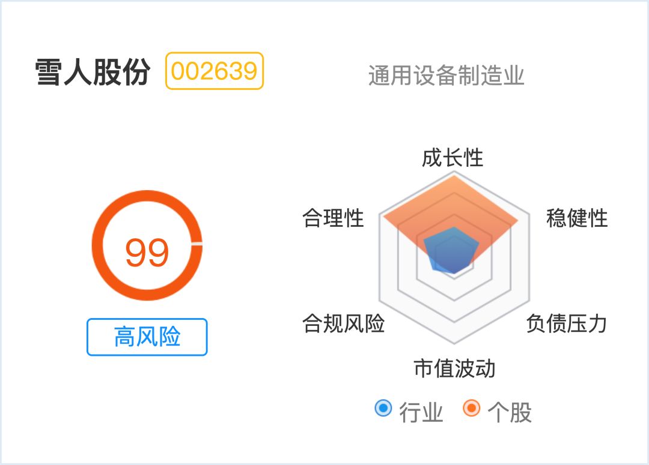The image size is (649, 465).
Task: Click the orange 99 score ring
Action: (146, 250)
